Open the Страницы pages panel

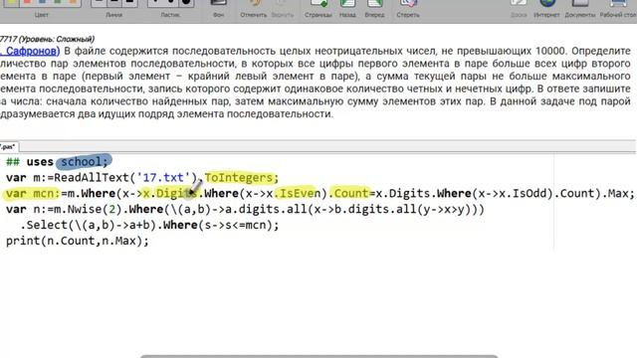318,9
